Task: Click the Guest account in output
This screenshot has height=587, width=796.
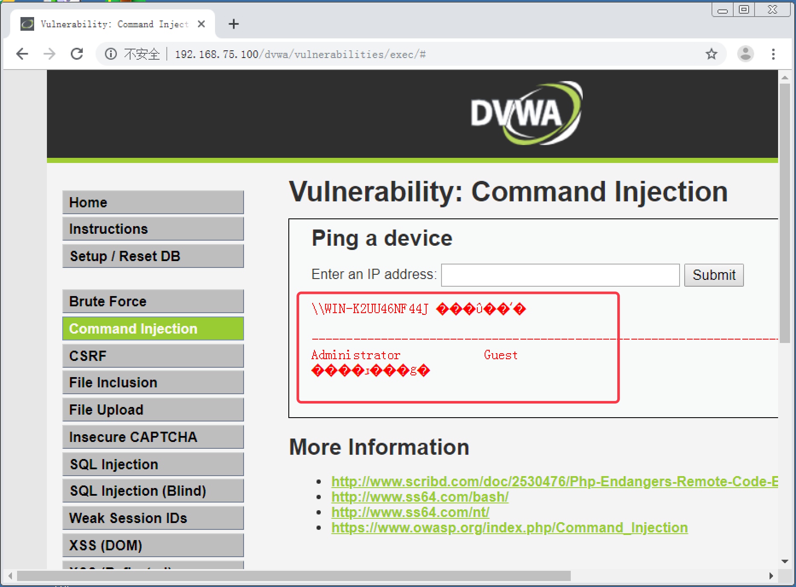Action: (501, 355)
